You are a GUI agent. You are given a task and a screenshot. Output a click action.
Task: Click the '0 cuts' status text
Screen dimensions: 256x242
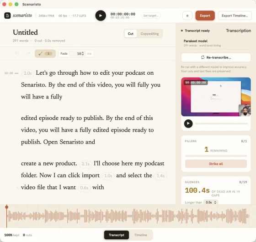27,235
